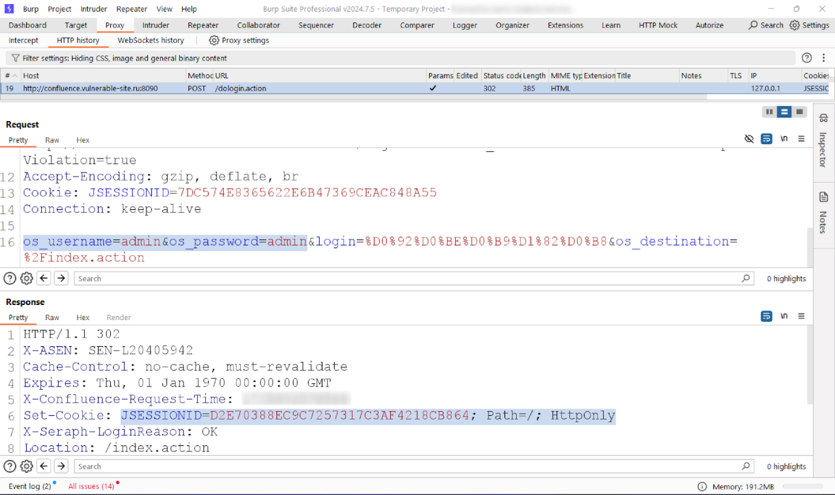Sort the table by the Status code column
Viewport: 835px width, 495px height.
502,76
